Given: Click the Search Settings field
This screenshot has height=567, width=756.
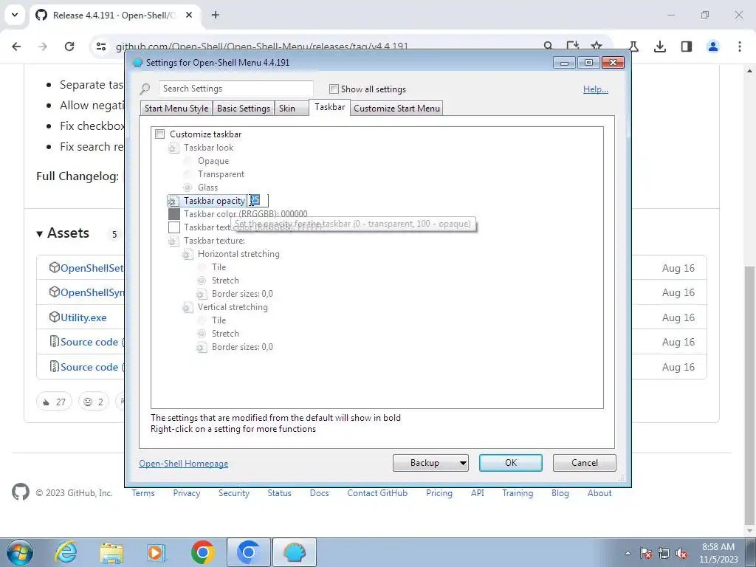Looking at the screenshot, I should click(x=236, y=89).
